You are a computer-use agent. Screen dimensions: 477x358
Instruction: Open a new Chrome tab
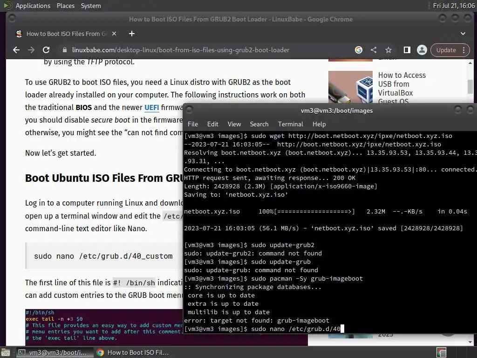click(132, 34)
